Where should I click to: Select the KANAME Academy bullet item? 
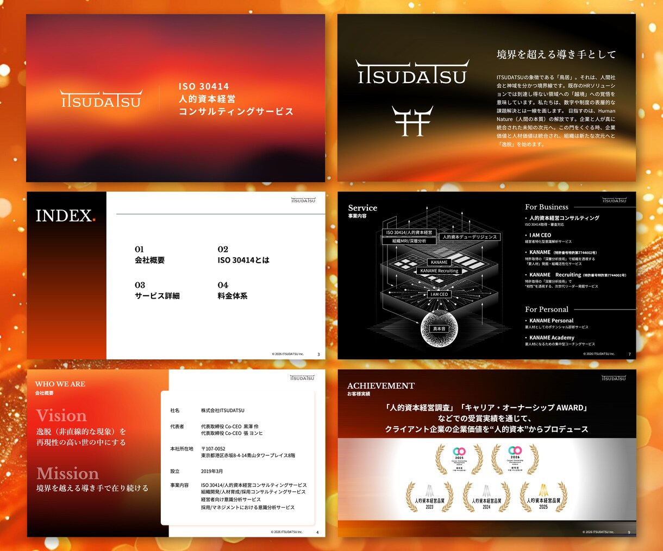[x=560, y=340]
